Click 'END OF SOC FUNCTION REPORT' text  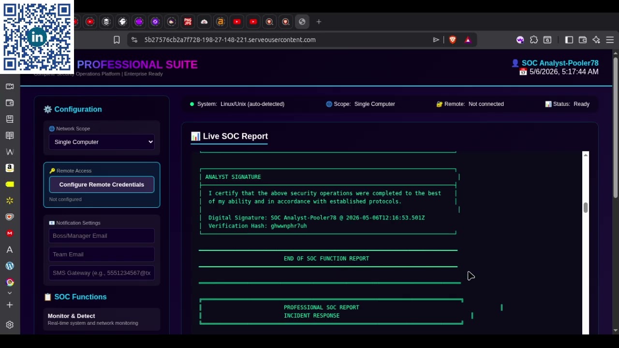326,259
